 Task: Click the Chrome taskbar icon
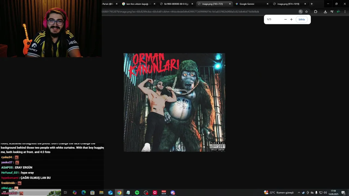pyautogui.click(x=119, y=192)
